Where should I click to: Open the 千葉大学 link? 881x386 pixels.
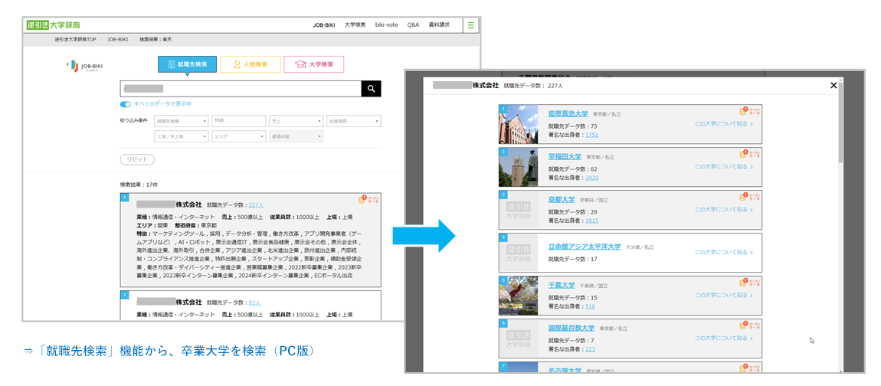coord(562,284)
